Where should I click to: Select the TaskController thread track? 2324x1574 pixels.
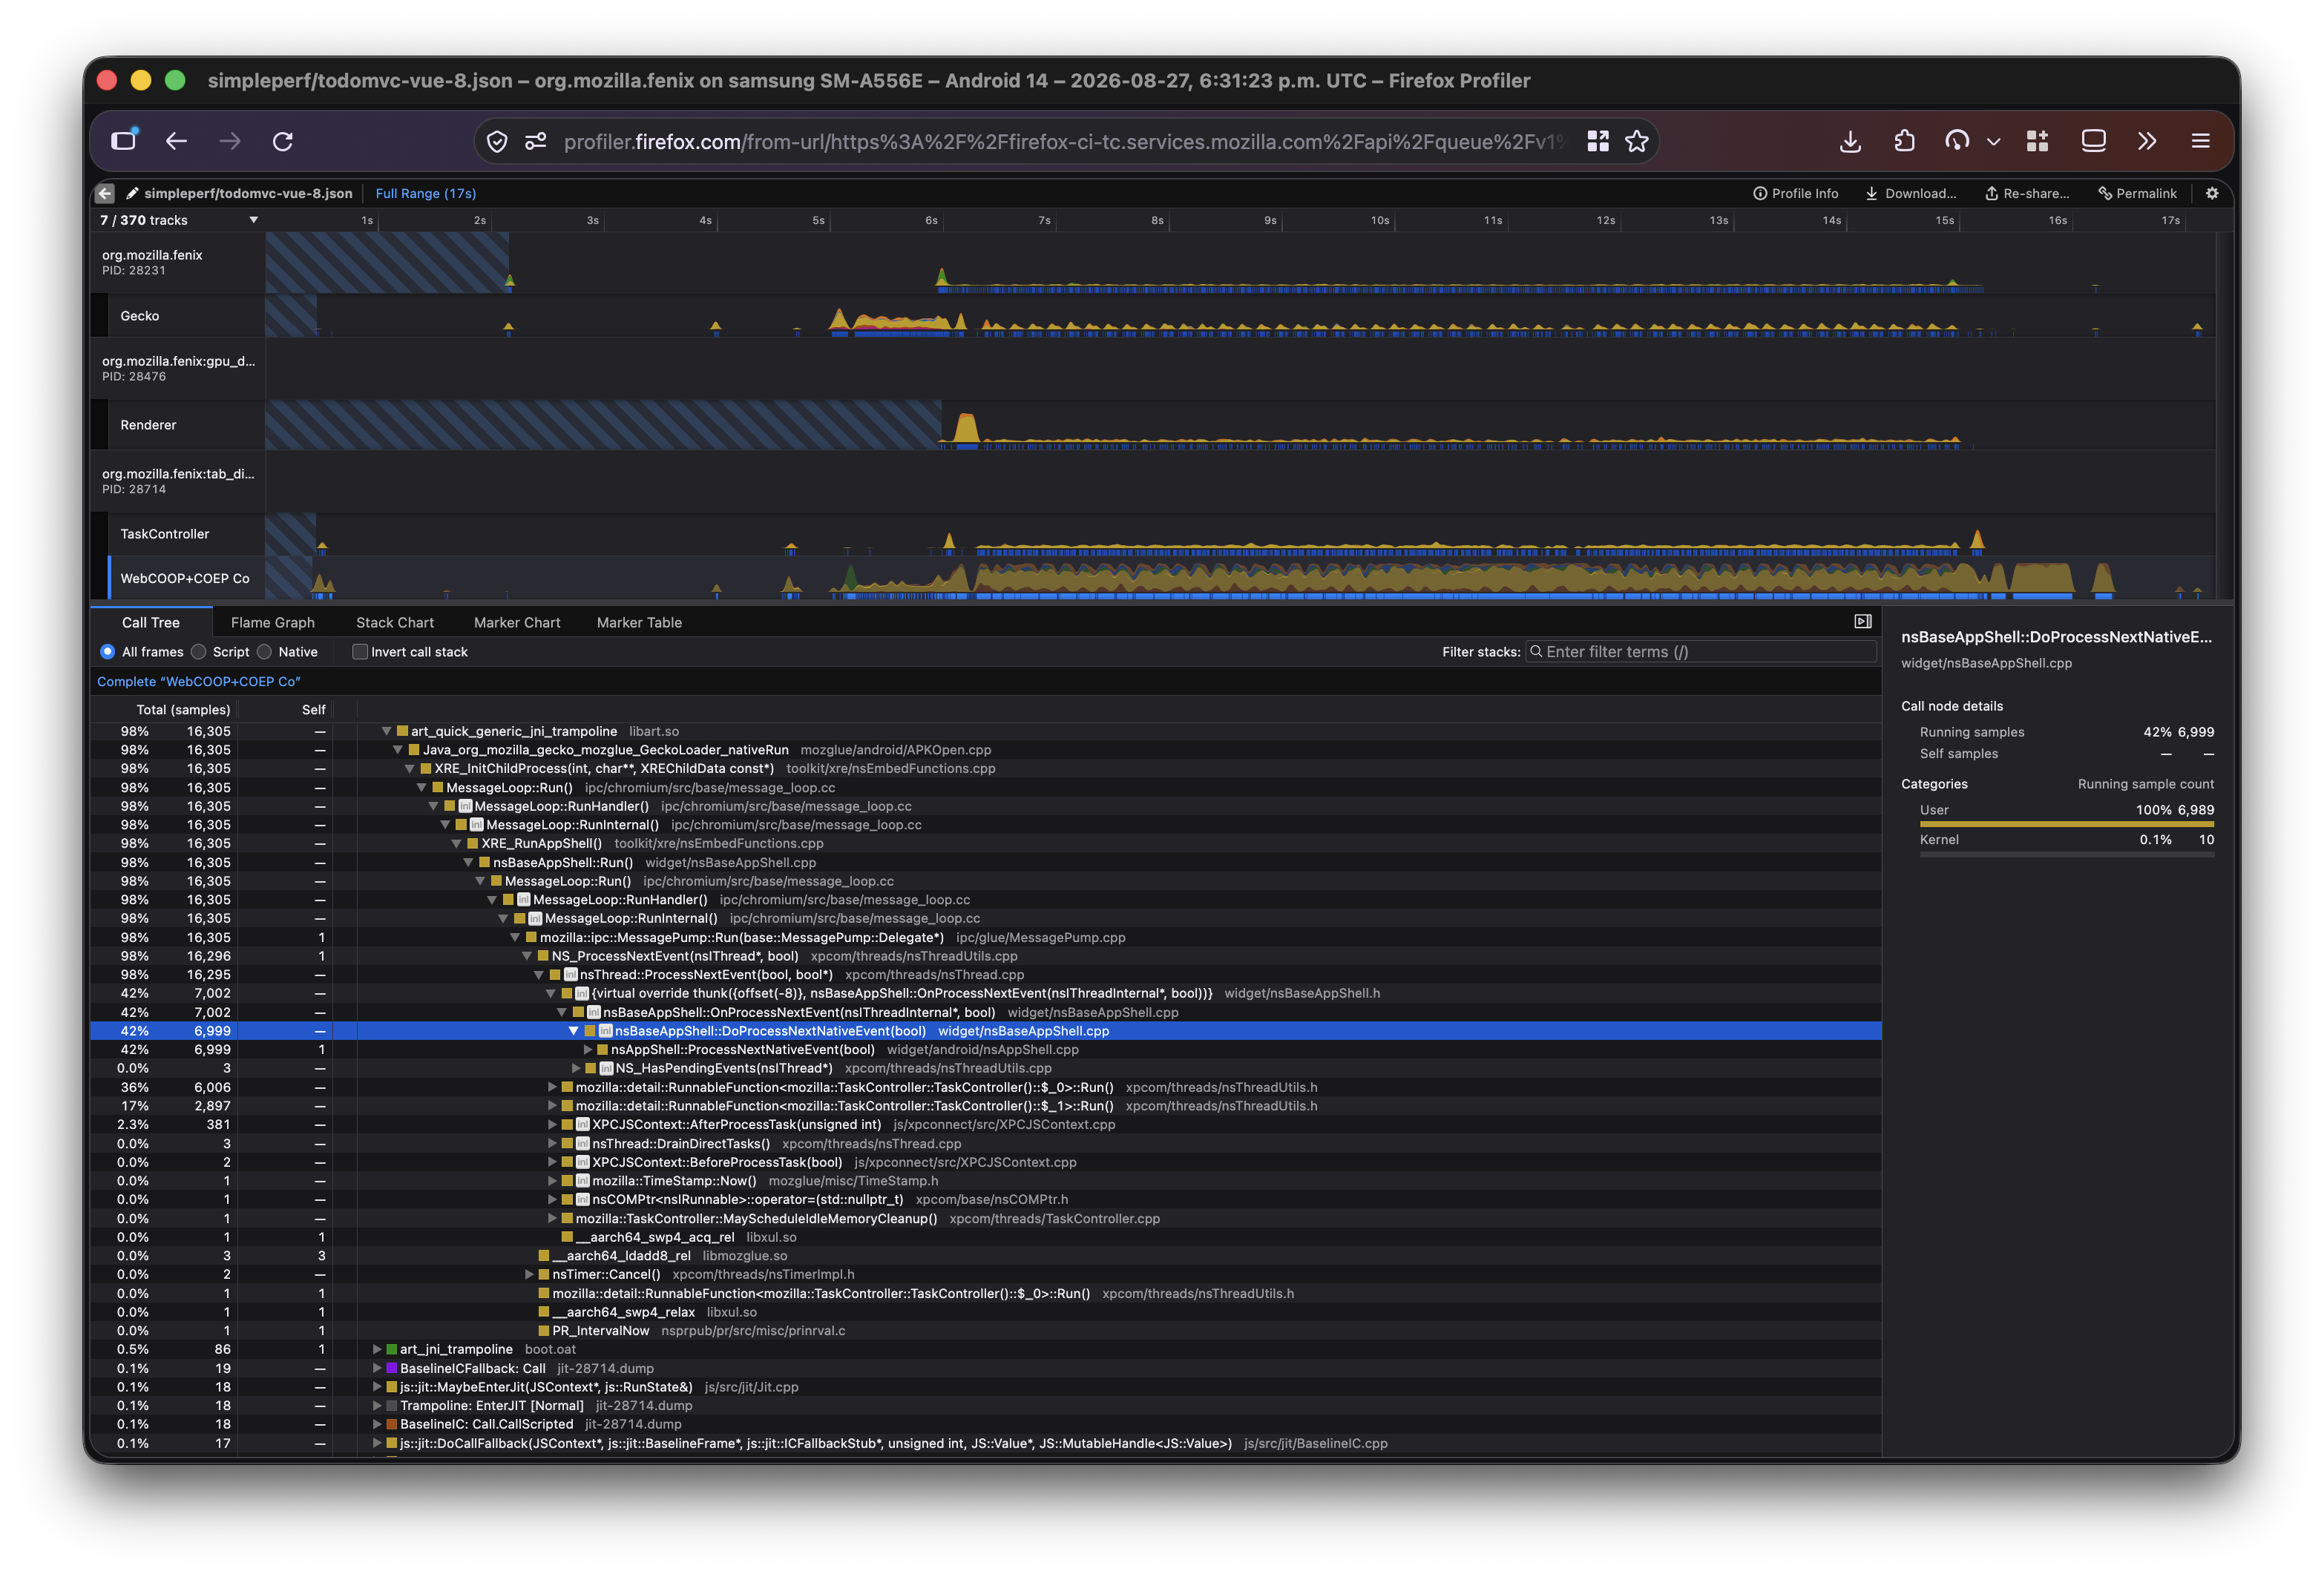165,535
